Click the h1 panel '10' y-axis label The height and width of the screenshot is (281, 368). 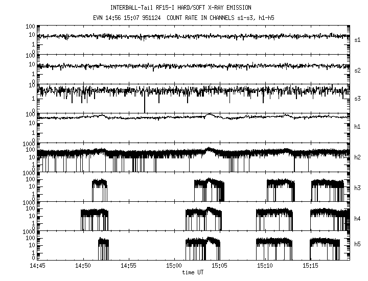pos(32,123)
